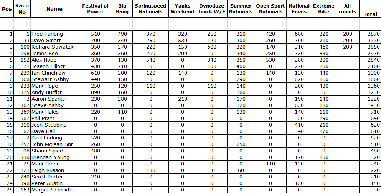Viewport: 381px width, 193px height.
Task: Click the All rounds column header
Action: 347,9
